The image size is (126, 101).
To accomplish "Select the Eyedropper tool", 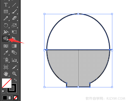I will 6,53.
